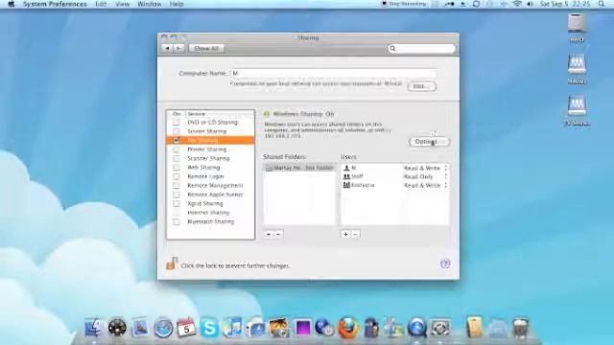Open Dashboard from the Dock
The image size is (614, 345).
click(117, 328)
